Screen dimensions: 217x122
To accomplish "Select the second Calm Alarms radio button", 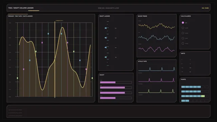I will point(183,28).
